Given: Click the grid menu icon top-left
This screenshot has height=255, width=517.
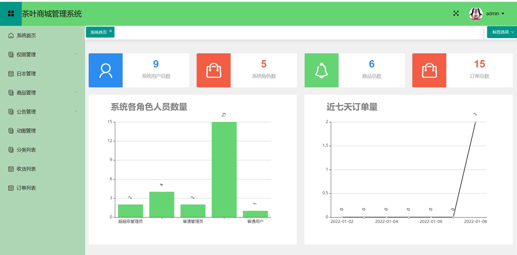Looking at the screenshot, I should (x=11, y=13).
